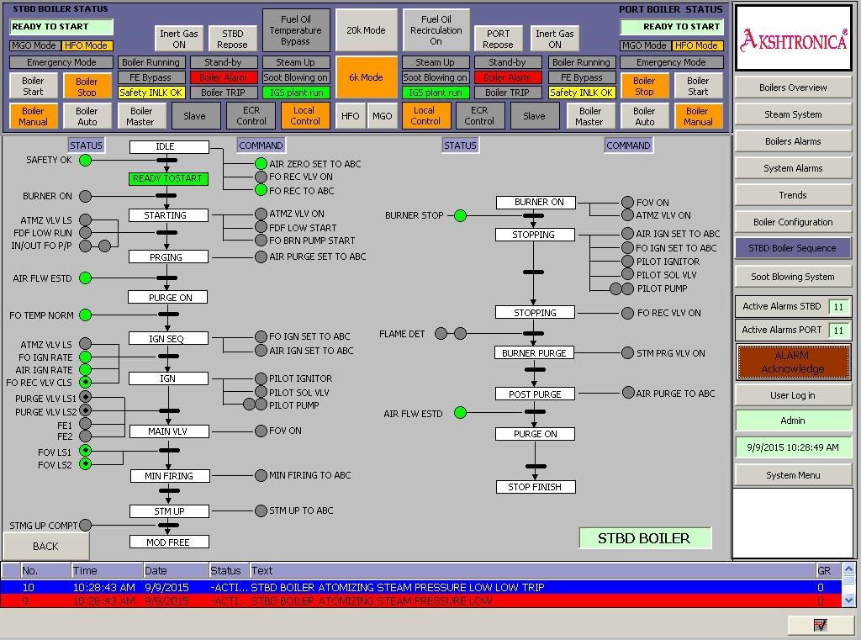This screenshot has width=861, height=640.
Task: Acknowledge alarms via ALARM Acknowledge
Action: [x=791, y=362]
